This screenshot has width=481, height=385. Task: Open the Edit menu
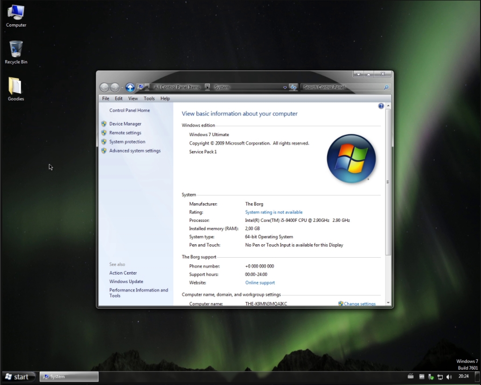coord(119,98)
